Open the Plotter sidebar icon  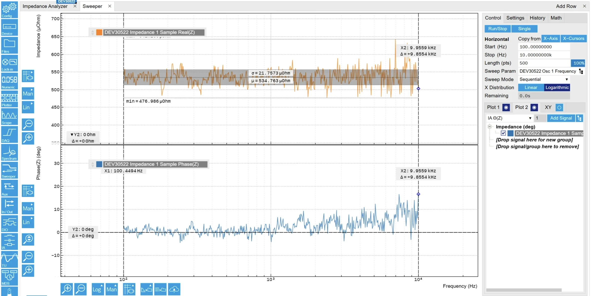(9, 99)
